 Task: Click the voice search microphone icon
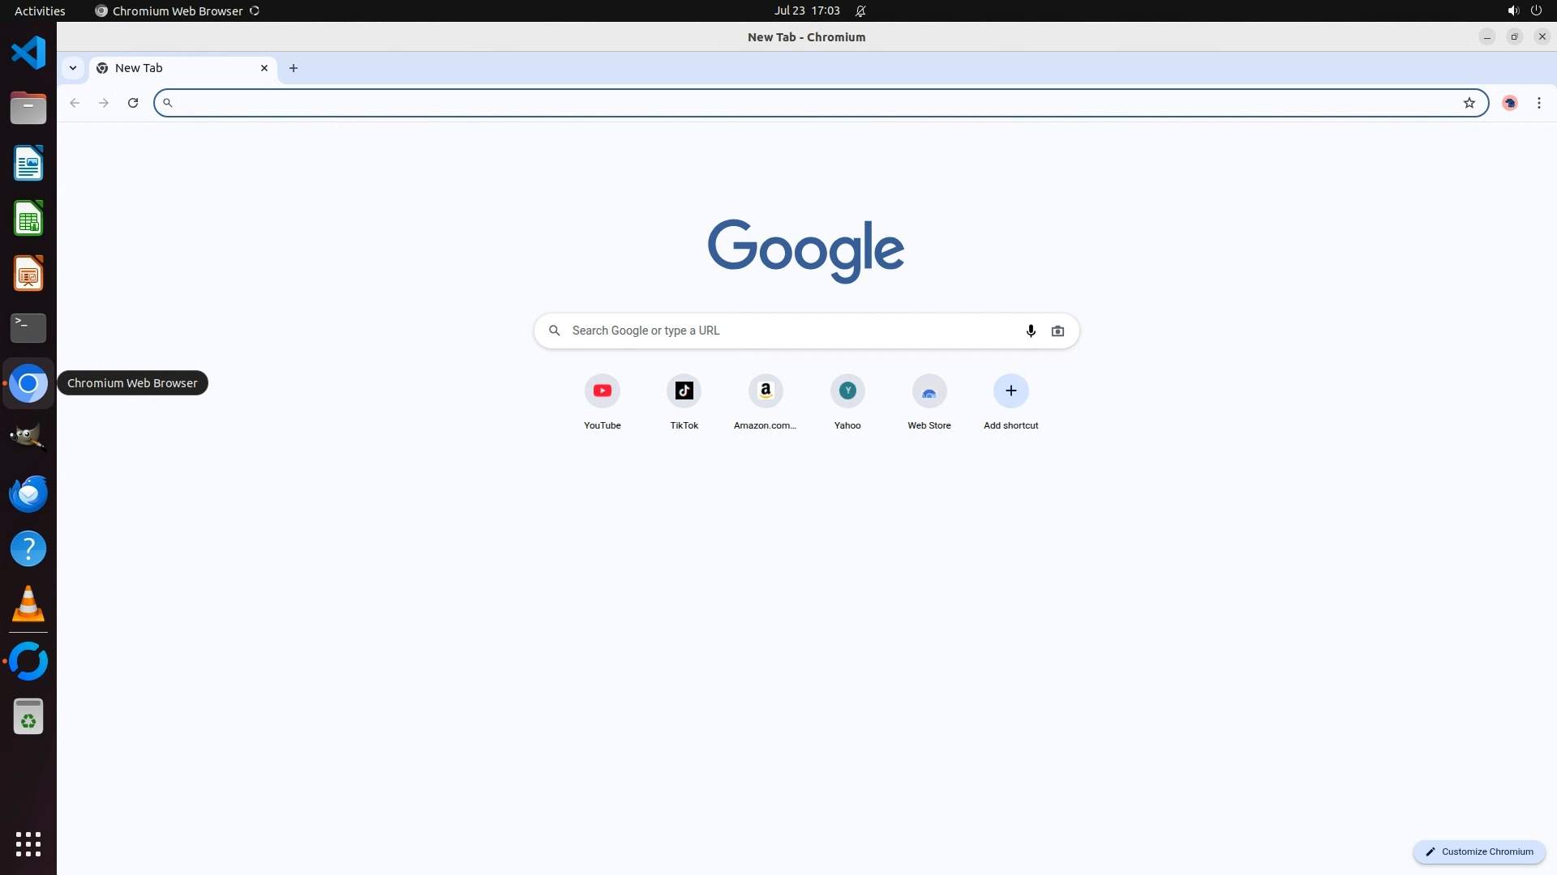pyautogui.click(x=1031, y=331)
